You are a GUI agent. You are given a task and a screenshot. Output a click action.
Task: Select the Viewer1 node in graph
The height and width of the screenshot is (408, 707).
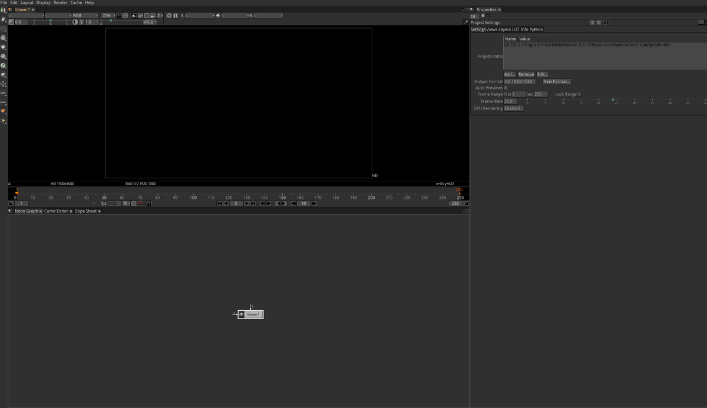251,314
